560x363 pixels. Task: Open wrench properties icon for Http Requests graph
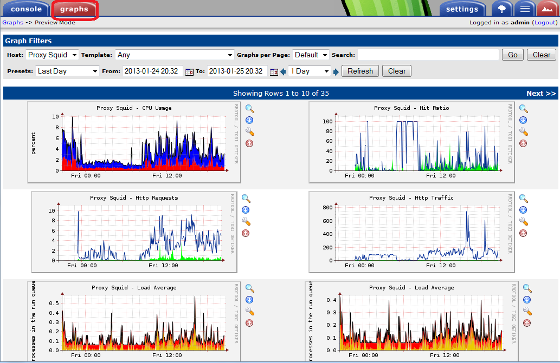(x=246, y=222)
